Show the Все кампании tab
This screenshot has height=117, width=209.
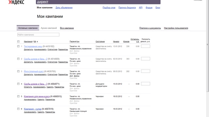click(x=67, y=28)
